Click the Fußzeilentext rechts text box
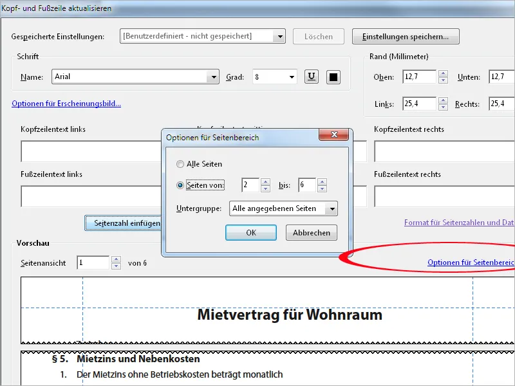This screenshot has width=515, height=386. click(x=444, y=196)
